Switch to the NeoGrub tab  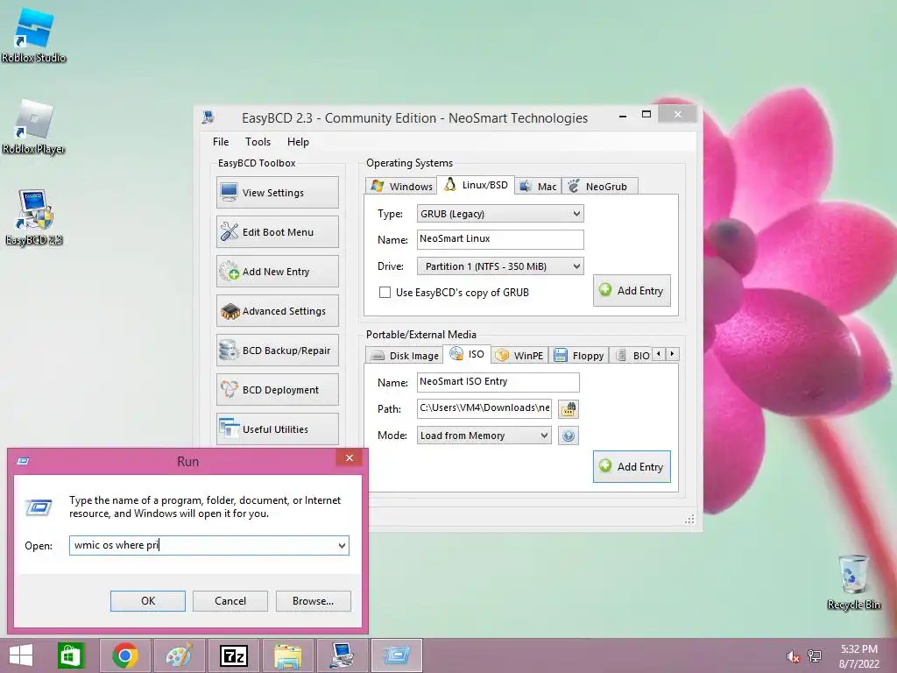tap(599, 186)
